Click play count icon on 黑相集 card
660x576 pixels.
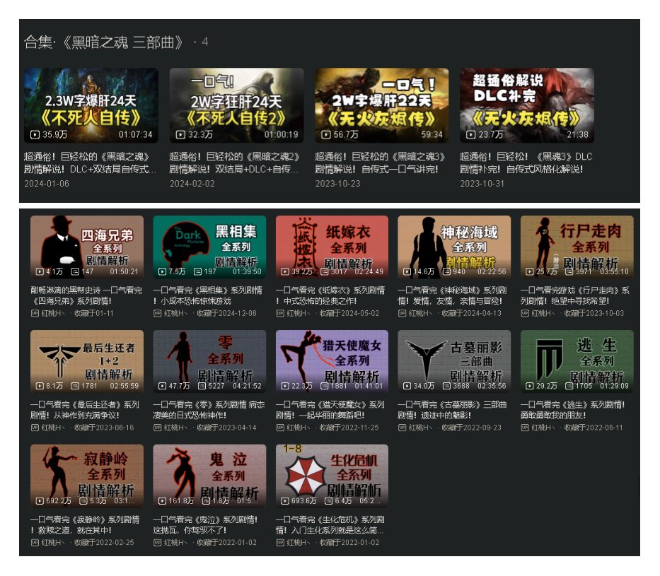[x=162, y=271]
